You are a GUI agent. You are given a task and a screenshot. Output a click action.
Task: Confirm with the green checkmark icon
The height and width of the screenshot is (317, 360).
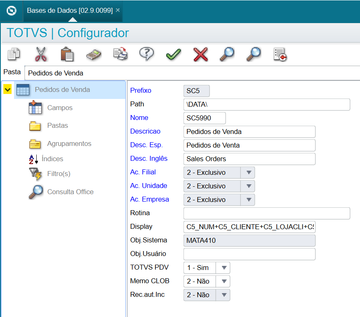[x=173, y=54]
